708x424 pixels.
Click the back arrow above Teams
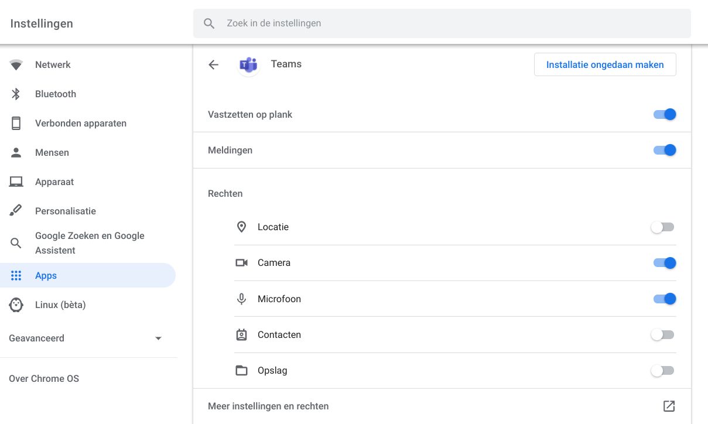(213, 64)
